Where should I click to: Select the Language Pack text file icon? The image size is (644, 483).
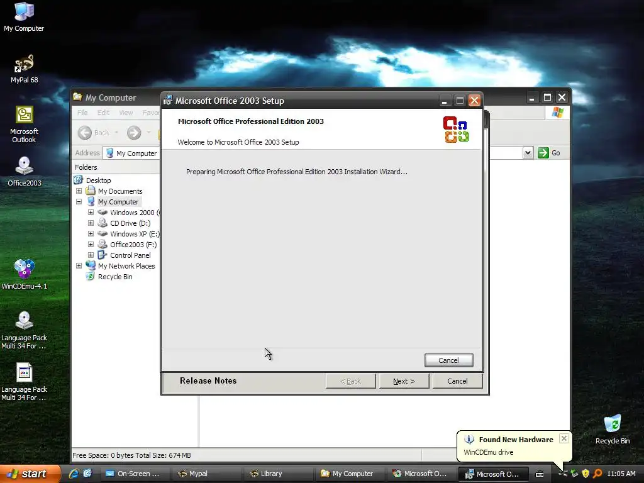tap(25, 382)
